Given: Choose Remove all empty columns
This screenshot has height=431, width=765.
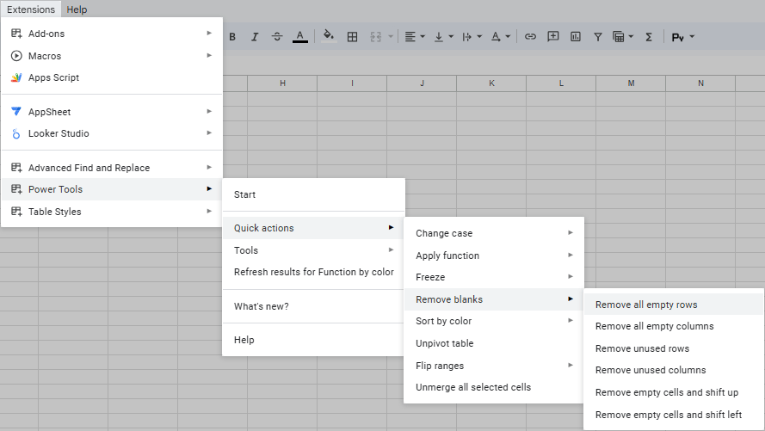Looking at the screenshot, I should pyautogui.click(x=674, y=326).
